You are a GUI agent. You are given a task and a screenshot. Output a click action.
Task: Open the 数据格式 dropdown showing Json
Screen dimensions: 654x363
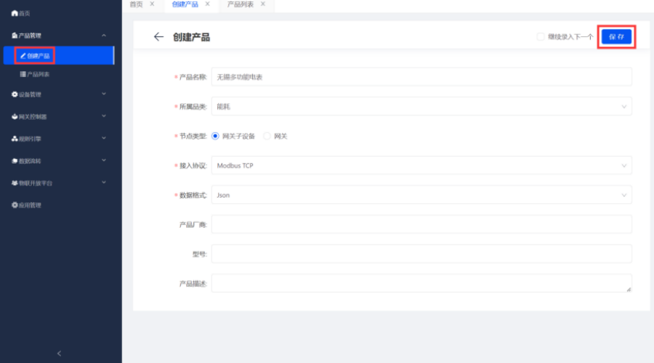[x=421, y=195]
